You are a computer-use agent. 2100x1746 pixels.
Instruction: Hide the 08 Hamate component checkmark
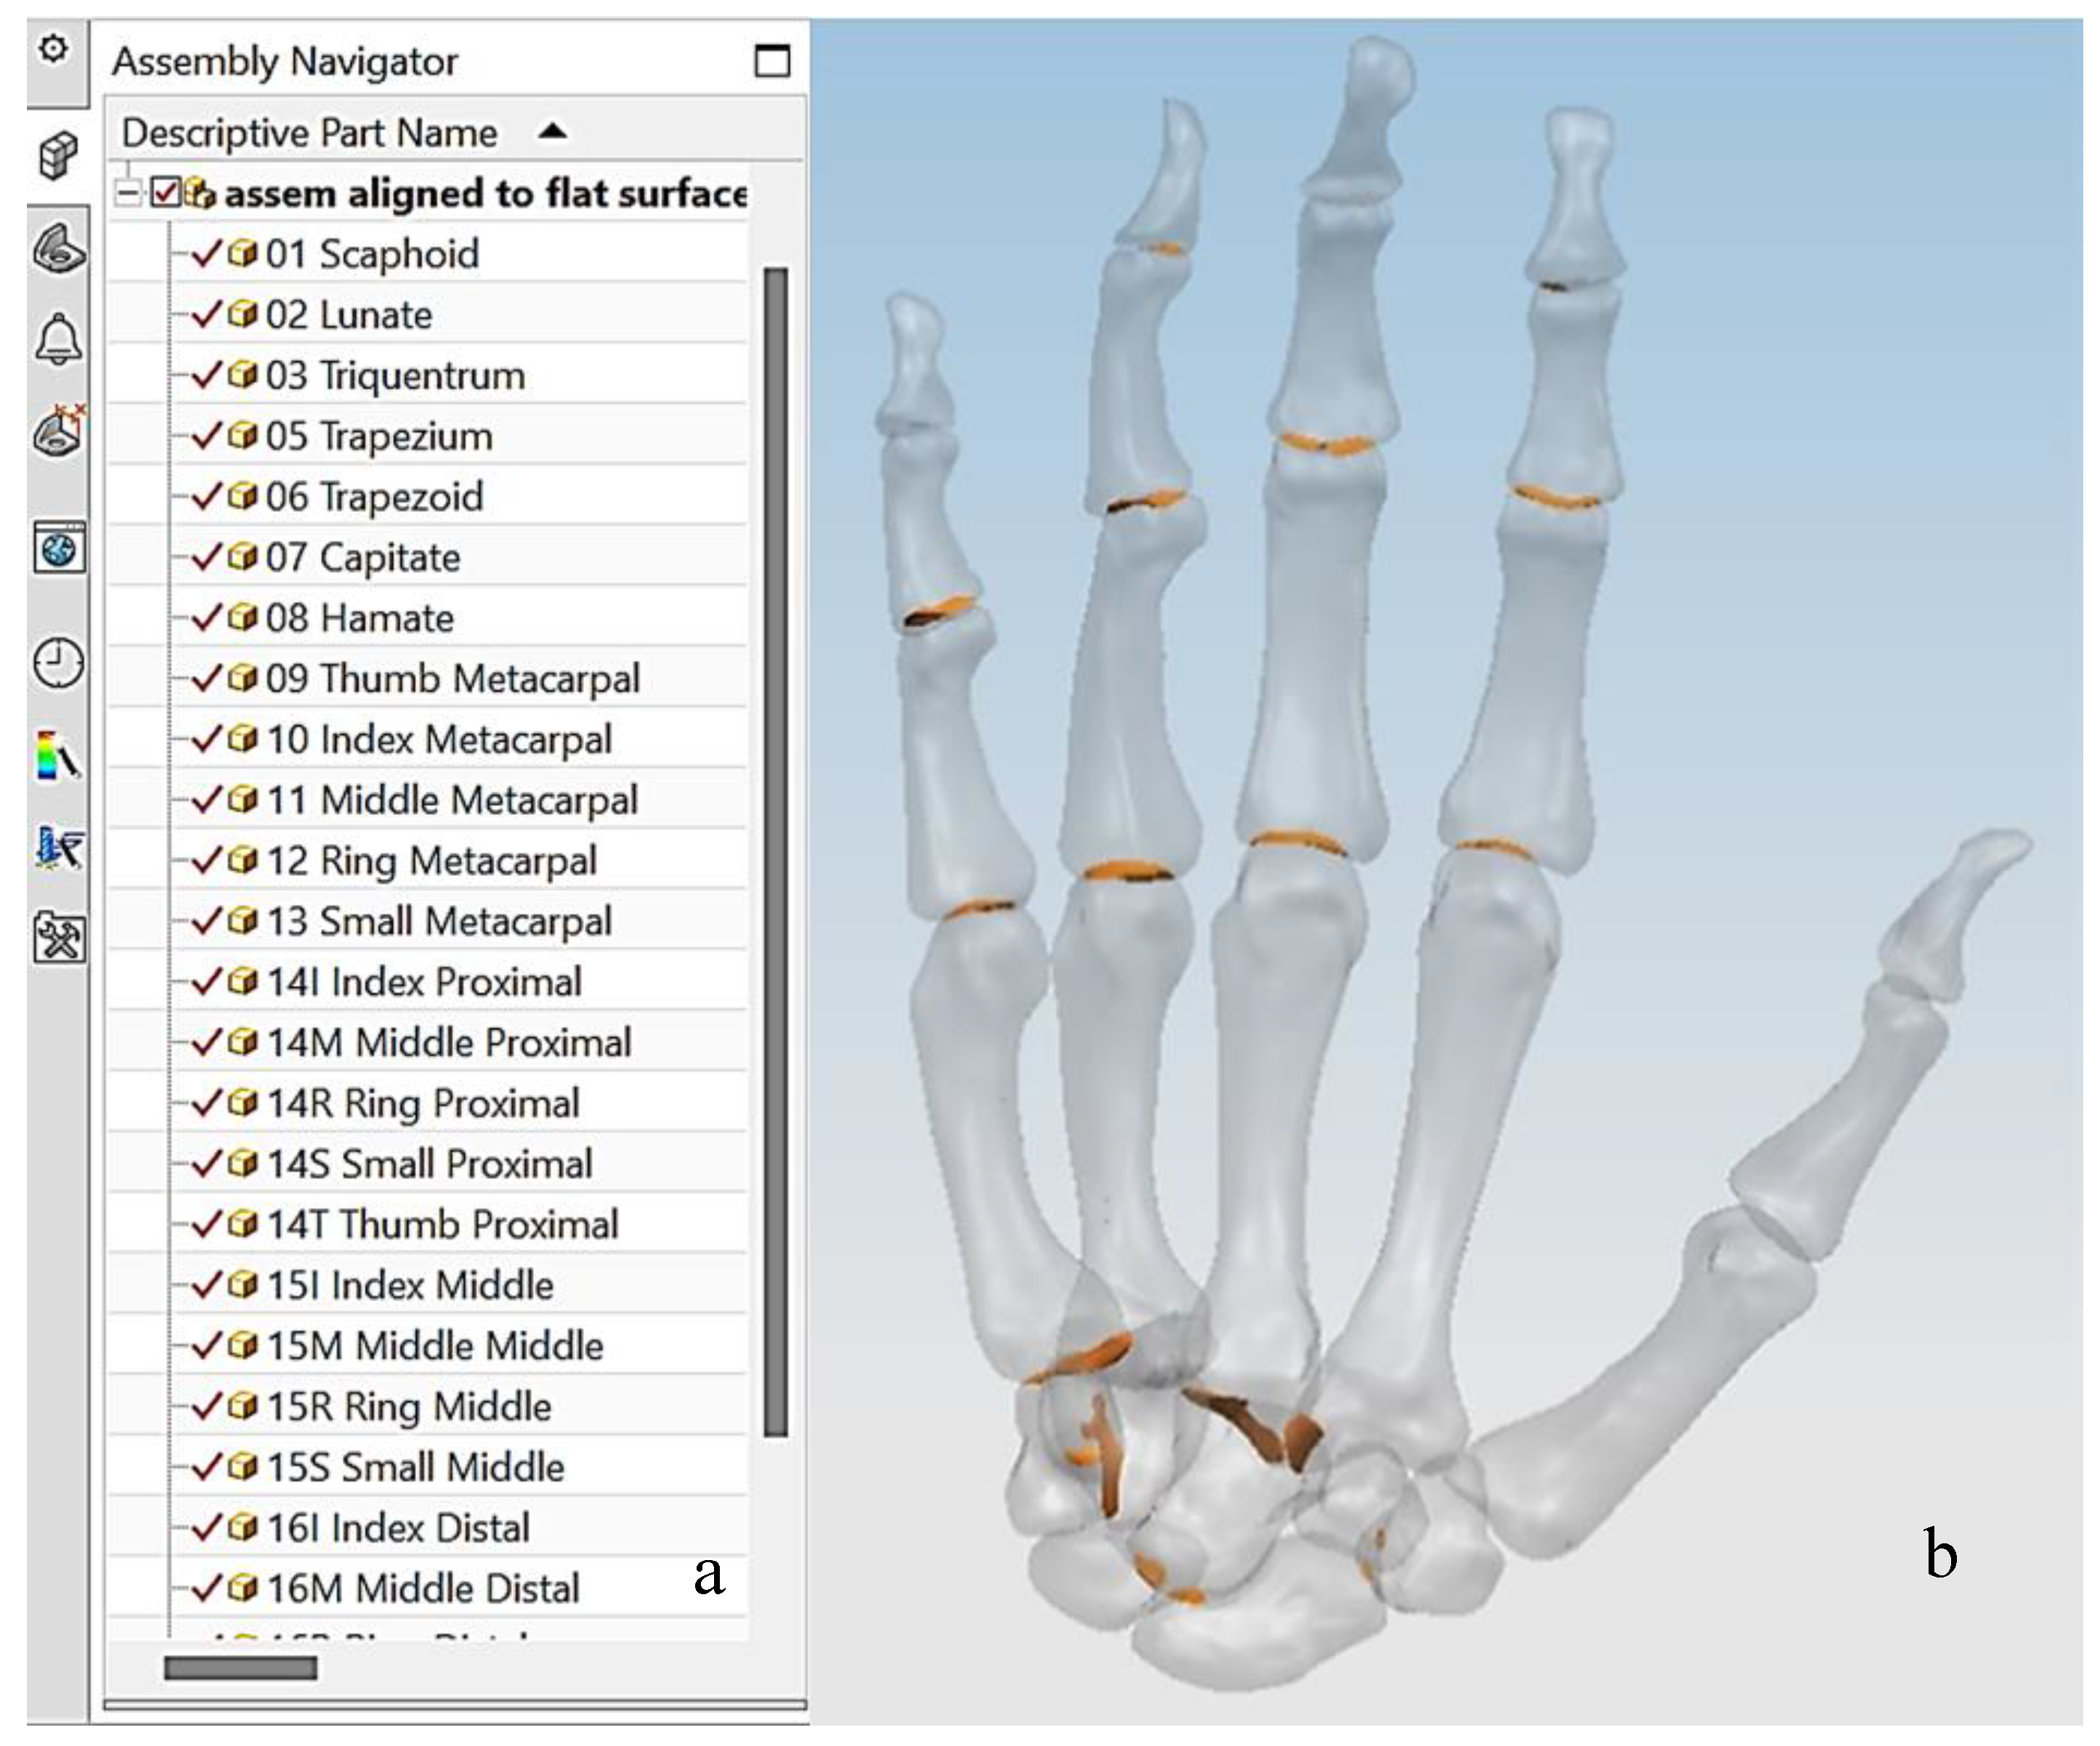click(206, 618)
